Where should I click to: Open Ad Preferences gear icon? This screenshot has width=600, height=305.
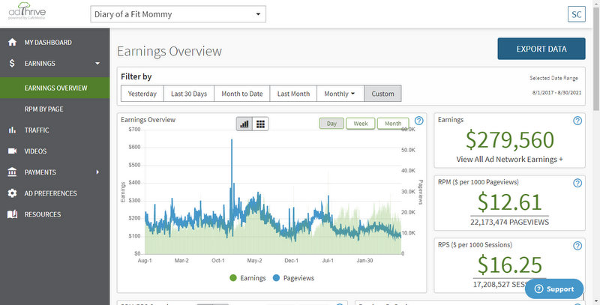12,193
